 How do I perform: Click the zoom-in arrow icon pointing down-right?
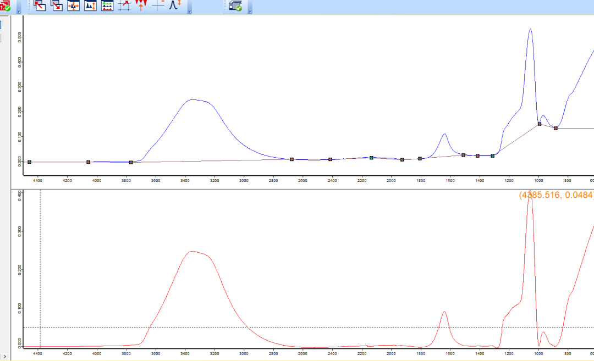pyautogui.click(x=57, y=5)
